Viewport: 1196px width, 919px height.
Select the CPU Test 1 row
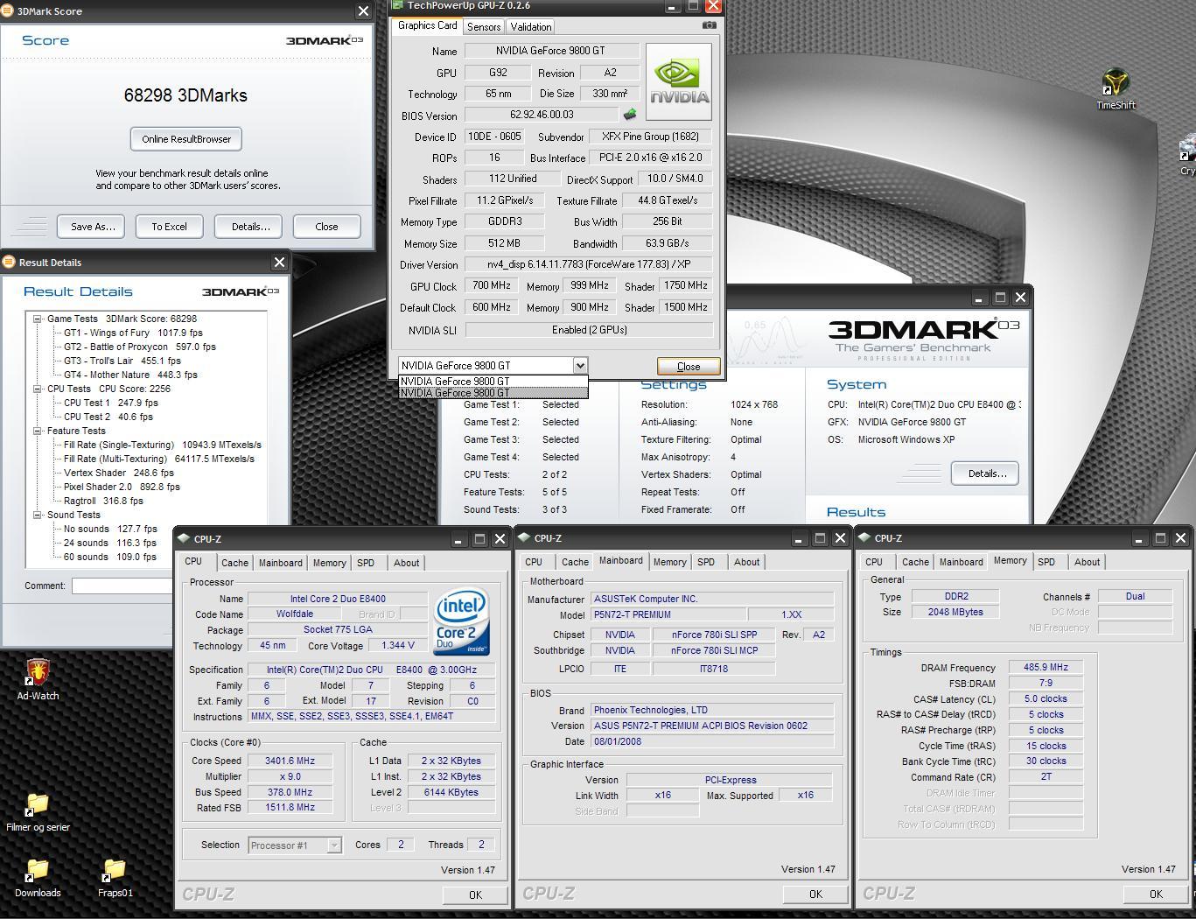click(x=111, y=403)
